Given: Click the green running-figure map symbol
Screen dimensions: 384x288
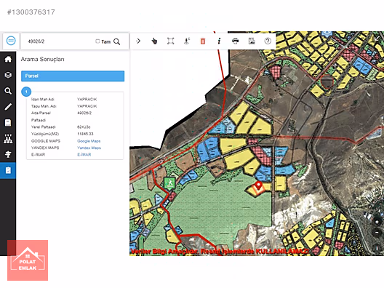Looking at the screenshot, I should click(x=169, y=183).
